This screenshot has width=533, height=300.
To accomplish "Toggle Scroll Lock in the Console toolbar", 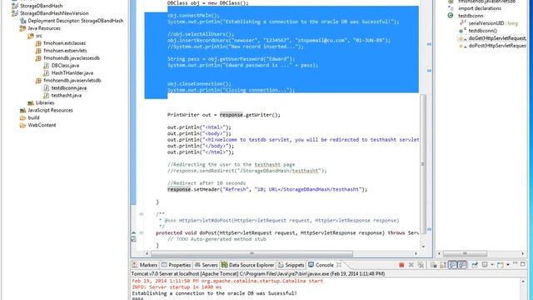I will pos(443,265).
